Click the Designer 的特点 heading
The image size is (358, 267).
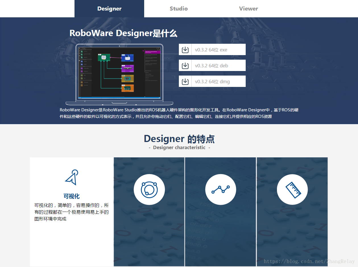(x=179, y=139)
